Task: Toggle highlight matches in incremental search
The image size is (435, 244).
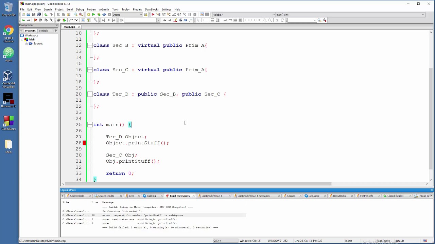Action: pos(175,20)
